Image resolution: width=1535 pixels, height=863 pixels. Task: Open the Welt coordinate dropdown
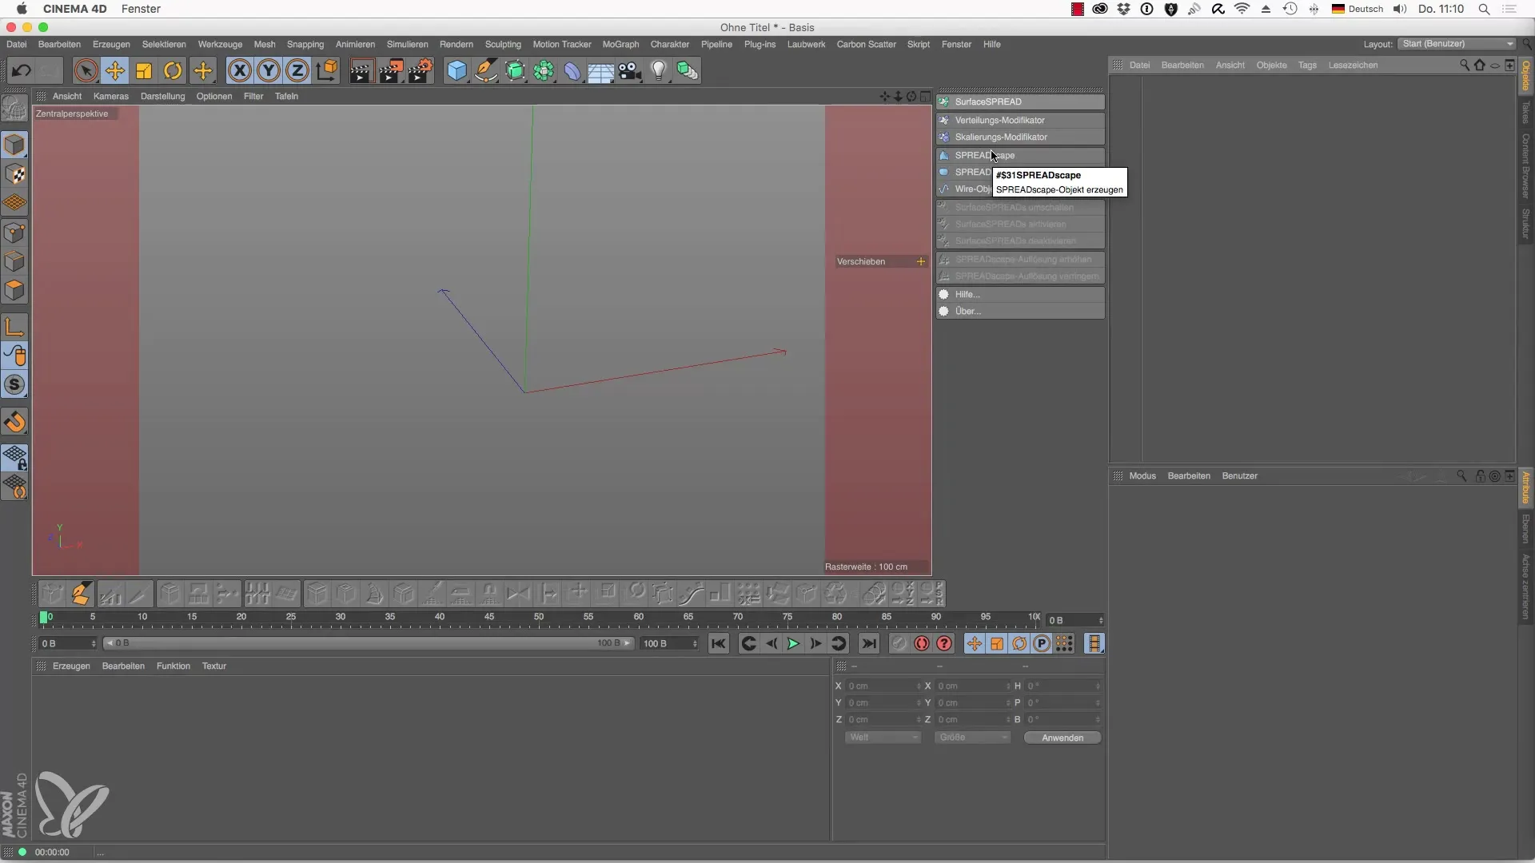click(x=883, y=738)
